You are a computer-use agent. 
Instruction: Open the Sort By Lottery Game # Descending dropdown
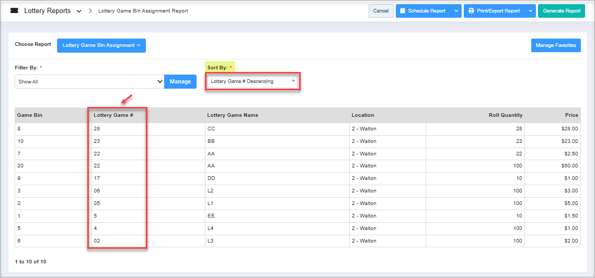coord(253,81)
